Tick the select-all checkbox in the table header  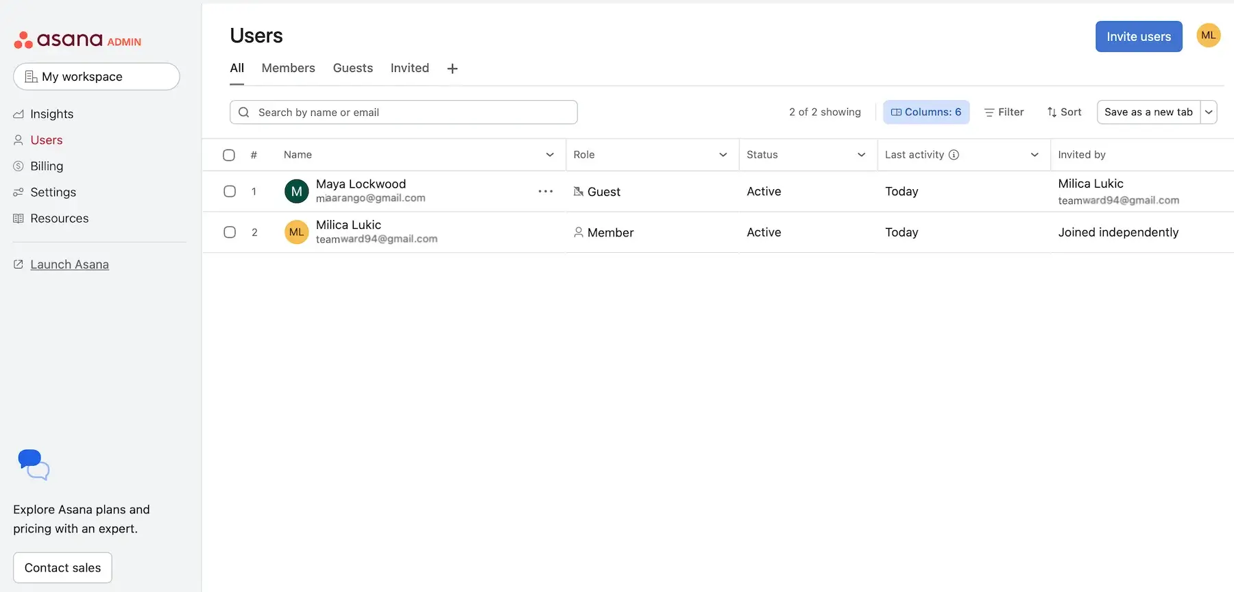click(229, 155)
